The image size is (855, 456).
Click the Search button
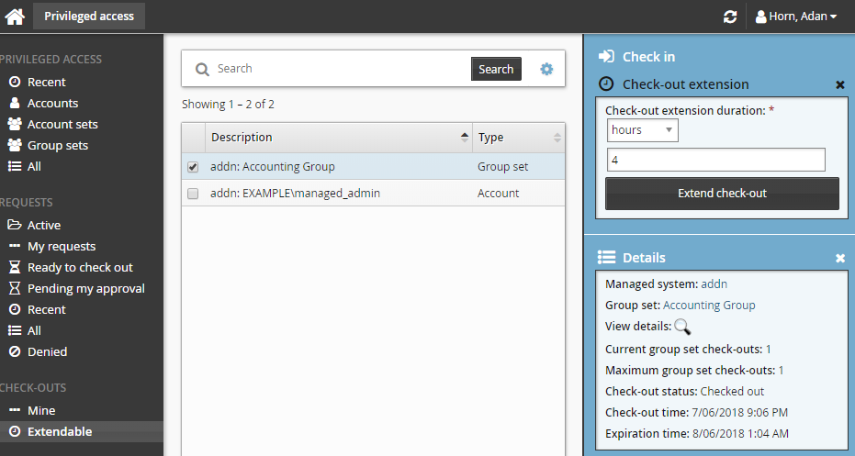click(496, 69)
